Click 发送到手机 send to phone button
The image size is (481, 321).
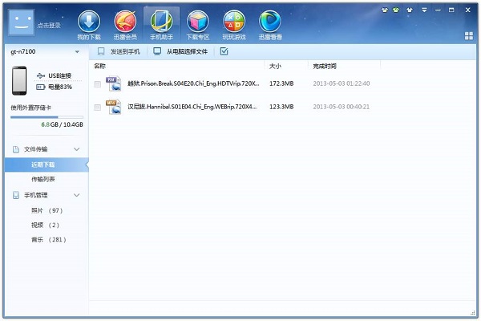pyautogui.click(x=119, y=51)
